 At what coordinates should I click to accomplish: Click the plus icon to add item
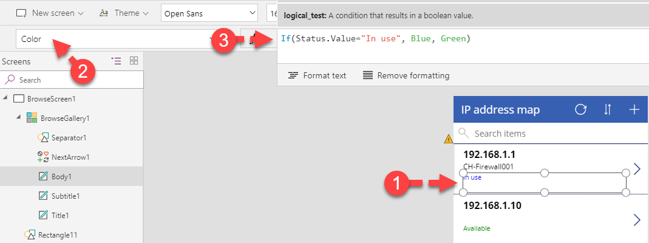634,109
